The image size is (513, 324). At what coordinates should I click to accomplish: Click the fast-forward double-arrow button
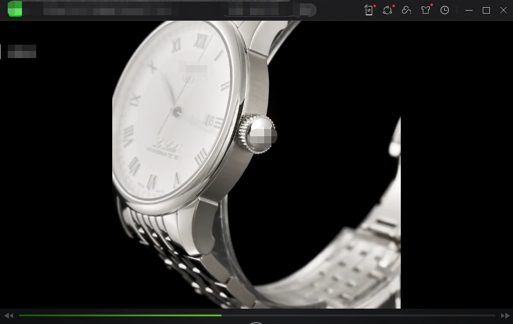point(505,316)
